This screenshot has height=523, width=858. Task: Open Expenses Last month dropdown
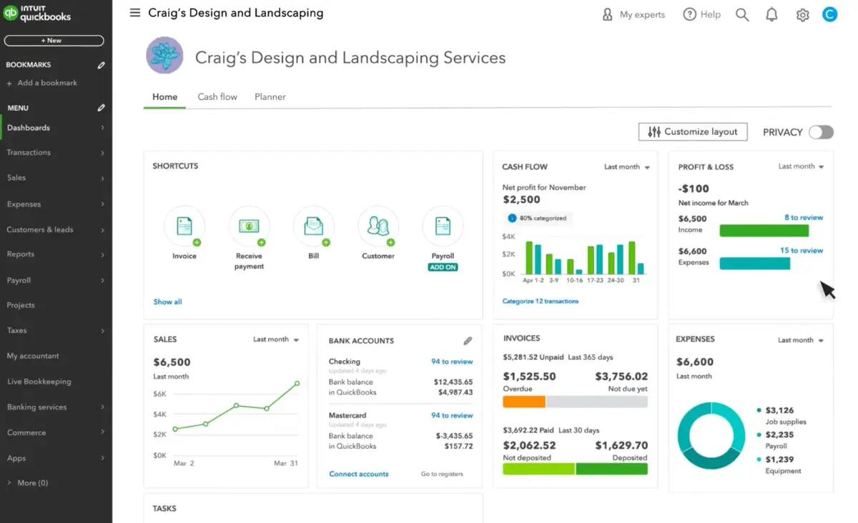pos(801,340)
